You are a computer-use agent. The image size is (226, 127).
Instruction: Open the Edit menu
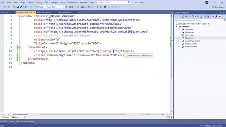coord(9,2)
